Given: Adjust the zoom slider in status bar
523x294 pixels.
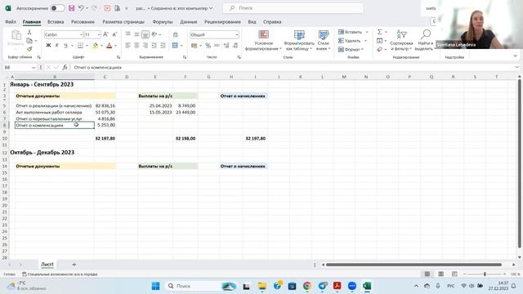Looking at the screenshot, I should (485, 274).
